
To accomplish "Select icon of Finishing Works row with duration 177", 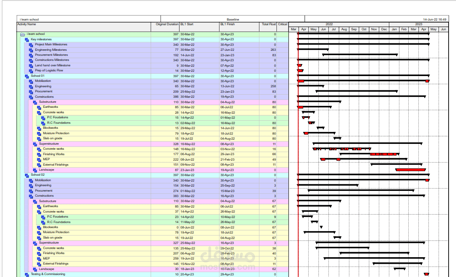I will pyautogui.click(x=39, y=154).
